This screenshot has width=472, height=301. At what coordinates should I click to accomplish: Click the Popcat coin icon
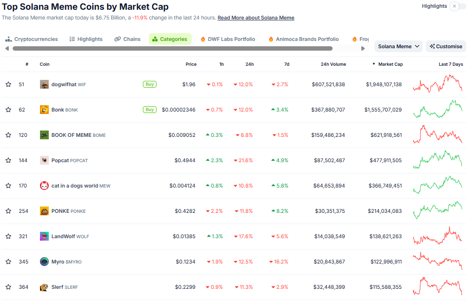click(44, 160)
